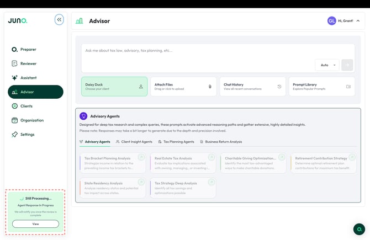Image resolution: width=370 pixels, height=240 pixels.
Task: Click arrow icon on State Residency card
Action: (141, 182)
